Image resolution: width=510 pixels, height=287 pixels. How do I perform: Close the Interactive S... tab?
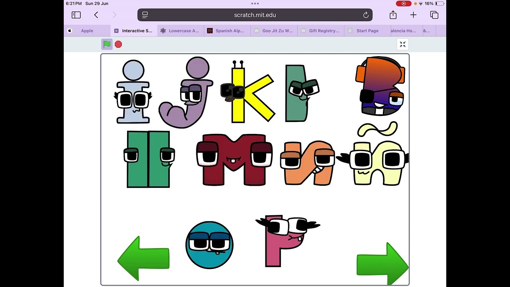(x=116, y=31)
